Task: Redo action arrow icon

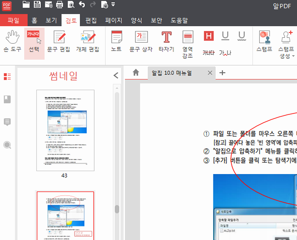Action: click(x=93, y=4)
